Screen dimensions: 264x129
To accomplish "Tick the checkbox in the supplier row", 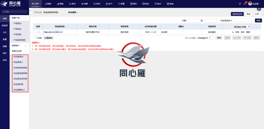I will (x=38, y=32).
